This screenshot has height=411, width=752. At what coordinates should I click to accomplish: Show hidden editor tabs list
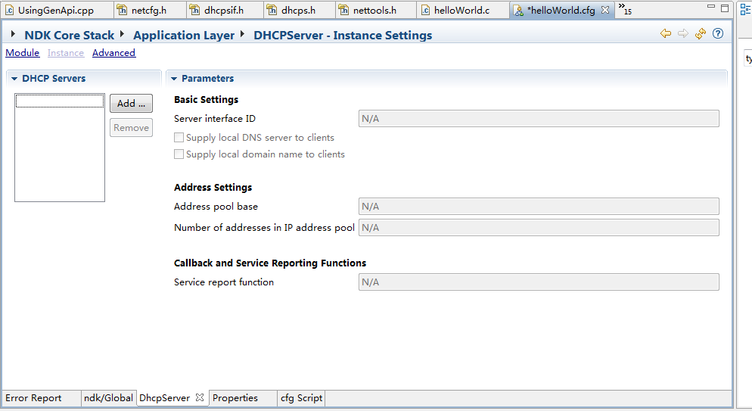624,9
